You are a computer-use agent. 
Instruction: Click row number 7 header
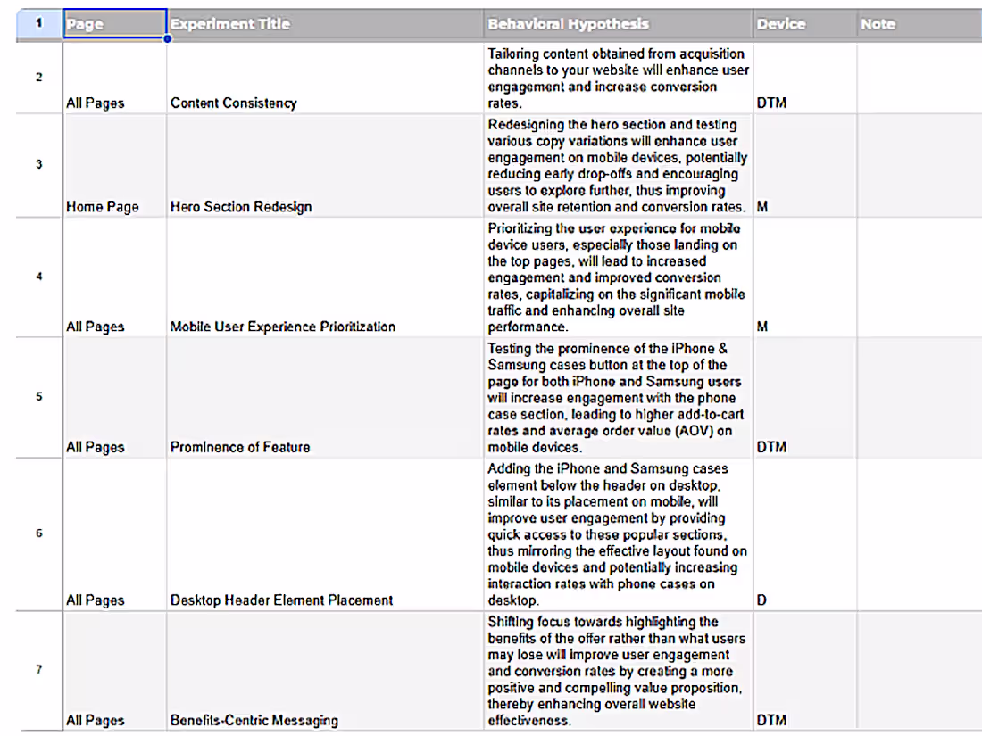point(38,670)
